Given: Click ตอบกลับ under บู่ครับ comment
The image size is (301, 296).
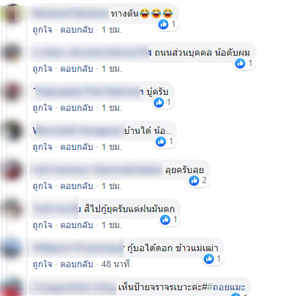Looking at the screenshot, I should (x=77, y=108).
